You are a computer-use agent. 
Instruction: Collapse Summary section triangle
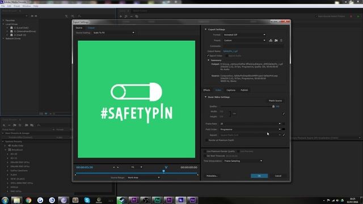pyautogui.click(x=208, y=61)
